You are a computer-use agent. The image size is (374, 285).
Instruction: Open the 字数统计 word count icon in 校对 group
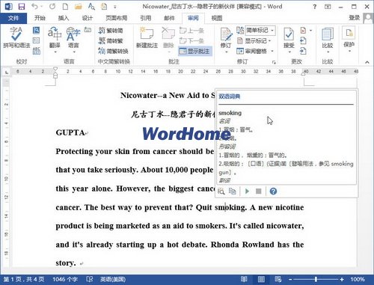pos(37,51)
